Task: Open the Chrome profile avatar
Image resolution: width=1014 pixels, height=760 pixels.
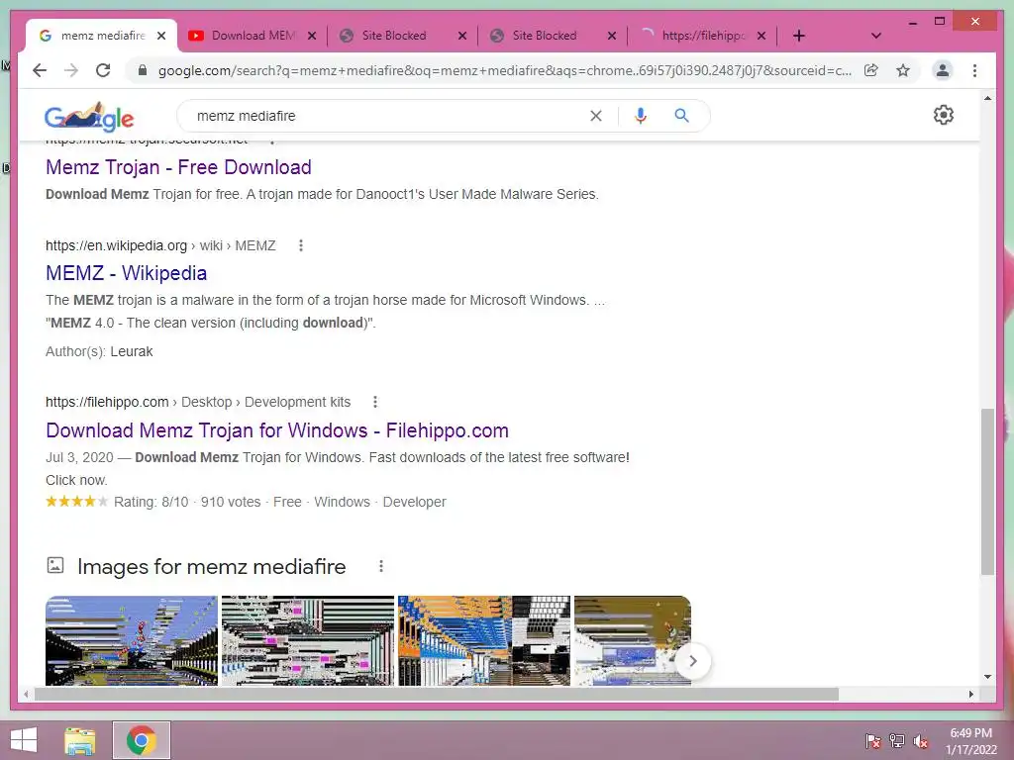Action: (x=943, y=70)
